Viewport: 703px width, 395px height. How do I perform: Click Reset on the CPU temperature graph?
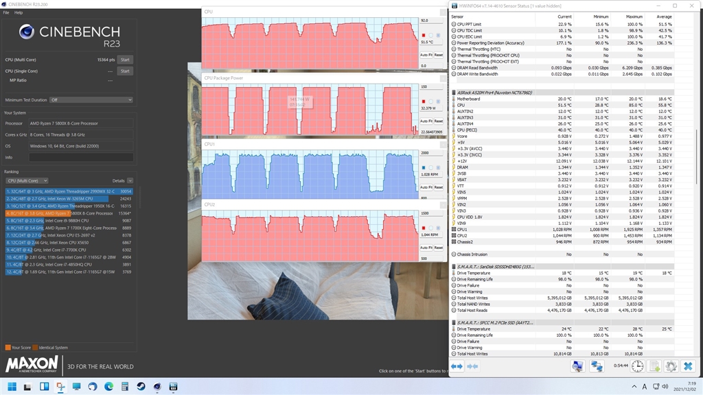pos(439,55)
